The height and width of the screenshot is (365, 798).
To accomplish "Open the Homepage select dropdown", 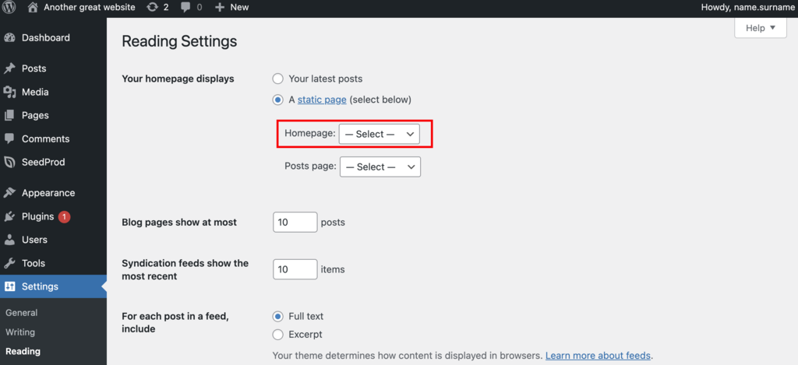I will pos(379,134).
